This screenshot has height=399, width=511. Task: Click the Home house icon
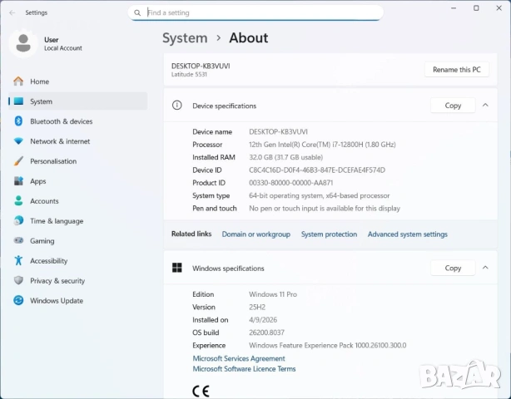click(18, 81)
